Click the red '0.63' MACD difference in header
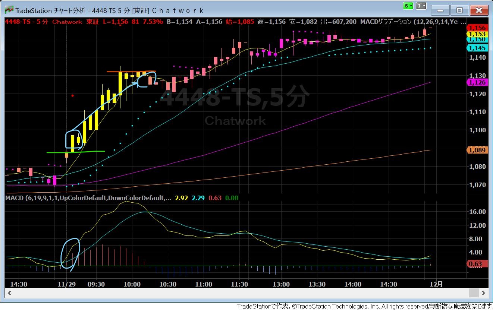The image size is (493, 310). 215,198
